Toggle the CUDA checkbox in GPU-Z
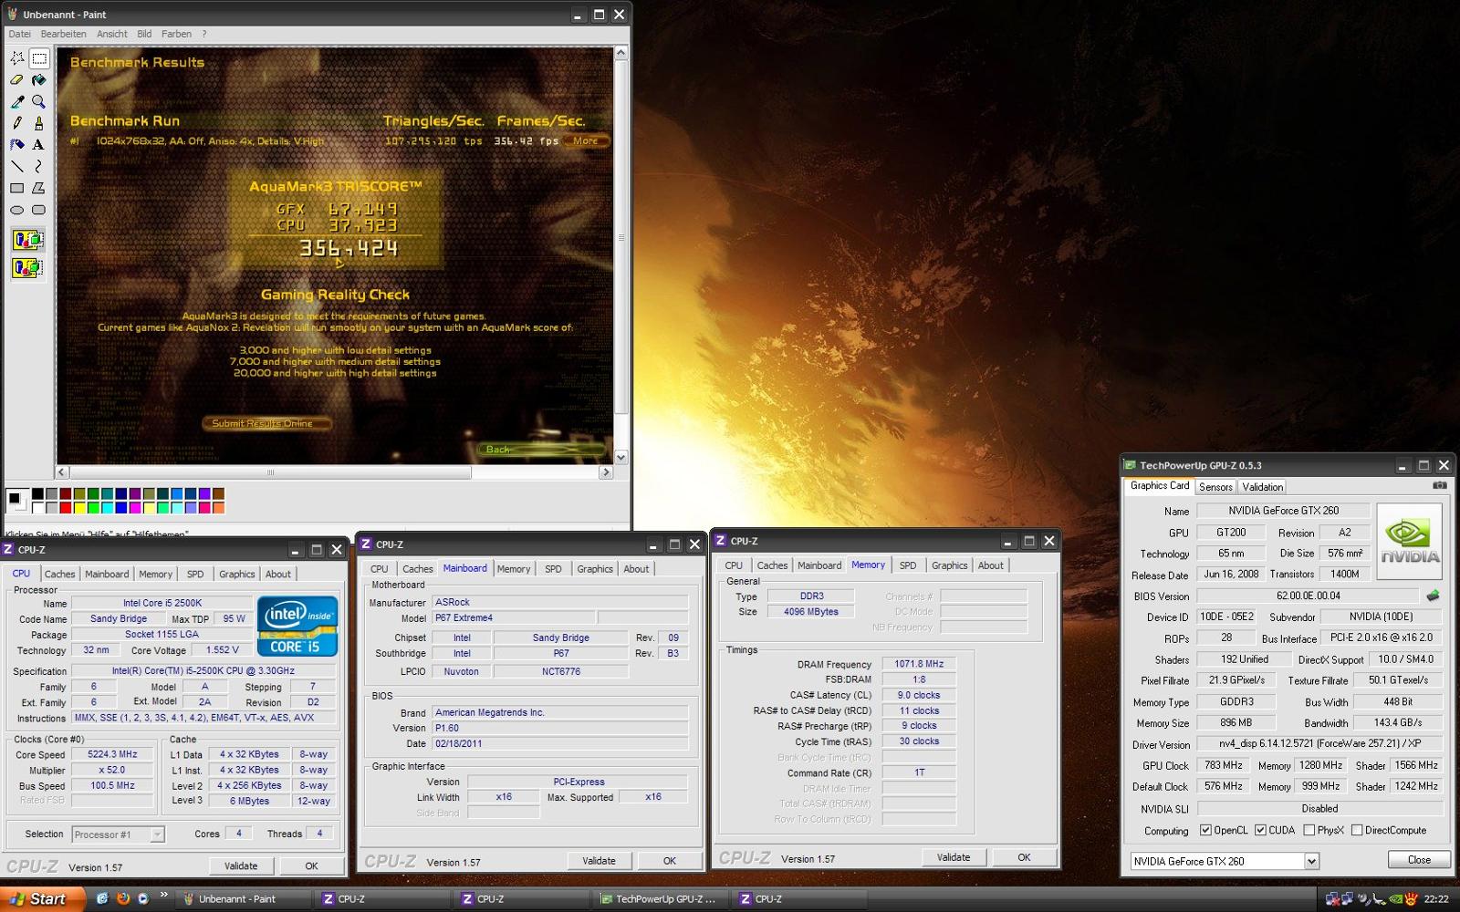The height and width of the screenshot is (912, 1460). point(1260,830)
